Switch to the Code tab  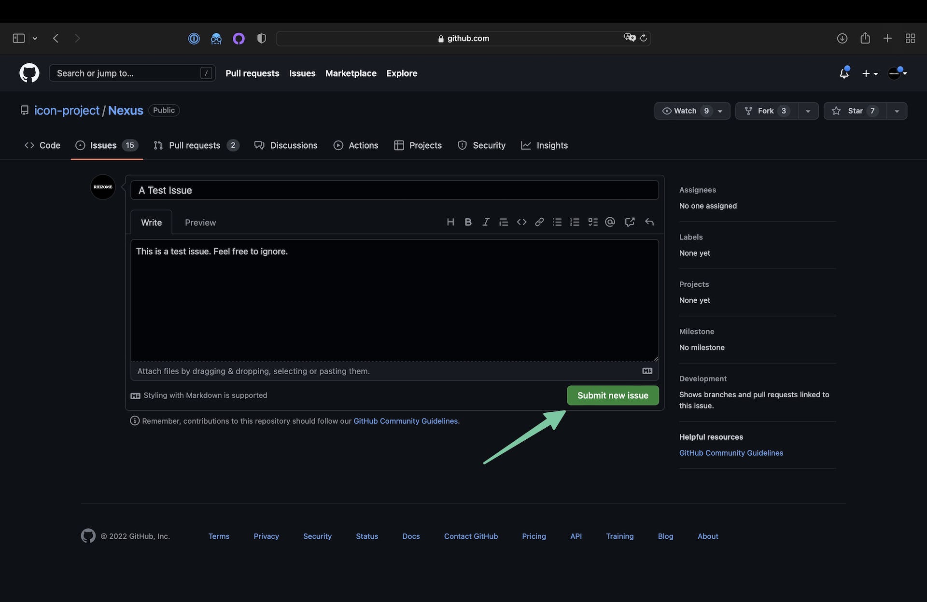click(42, 145)
